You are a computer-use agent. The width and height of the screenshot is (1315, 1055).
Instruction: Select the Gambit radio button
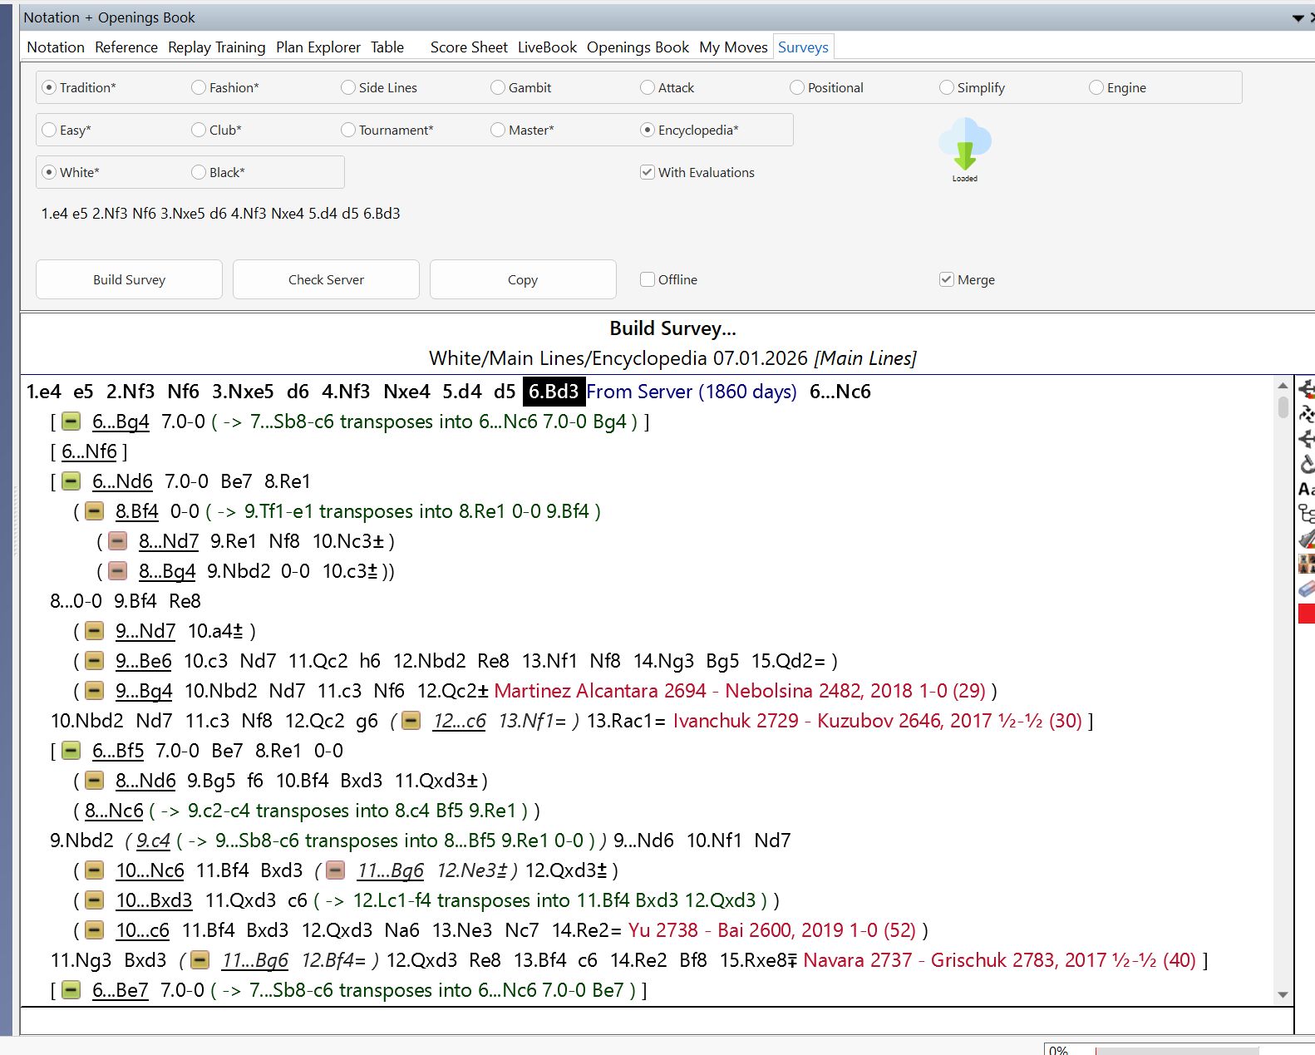tap(498, 87)
